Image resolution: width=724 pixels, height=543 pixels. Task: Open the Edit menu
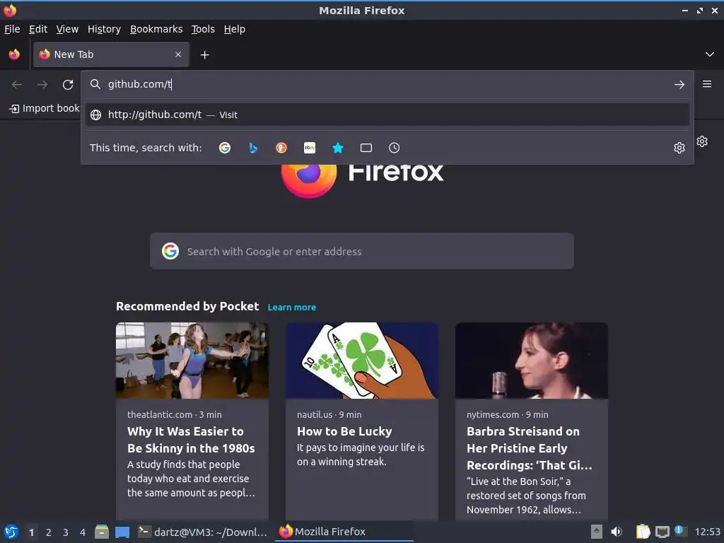pyautogui.click(x=38, y=29)
